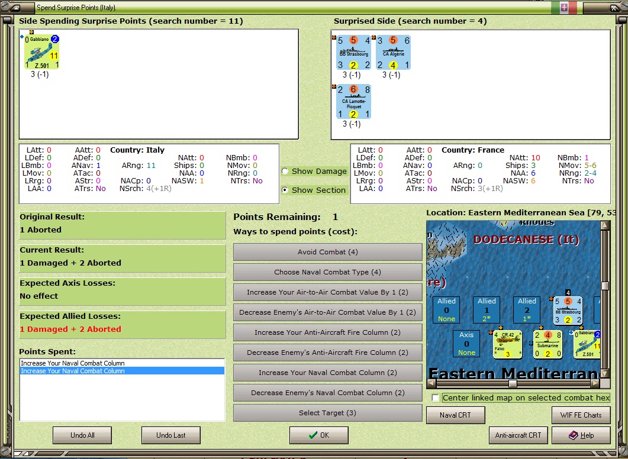
Task: Click the Submarine counter on the map
Action: [548, 344]
